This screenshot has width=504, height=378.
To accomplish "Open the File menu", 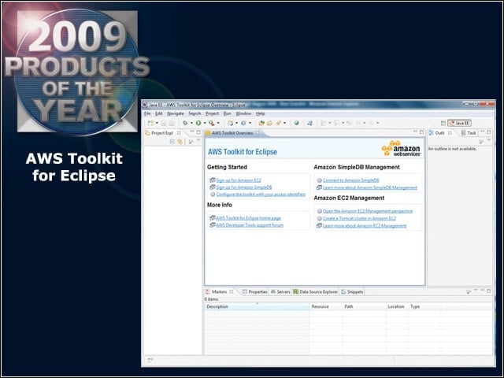I will [147, 113].
